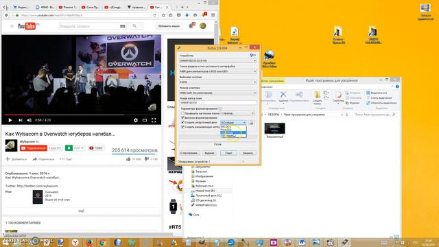Screen dimensions: 439x247
Task: Click the Firefox reload page icon
Action: (154, 15)
